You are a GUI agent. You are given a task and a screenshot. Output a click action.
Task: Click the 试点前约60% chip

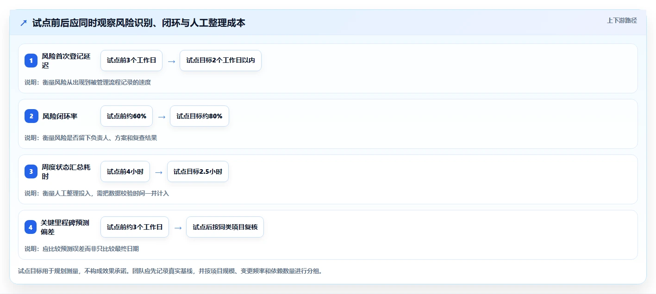coord(126,116)
